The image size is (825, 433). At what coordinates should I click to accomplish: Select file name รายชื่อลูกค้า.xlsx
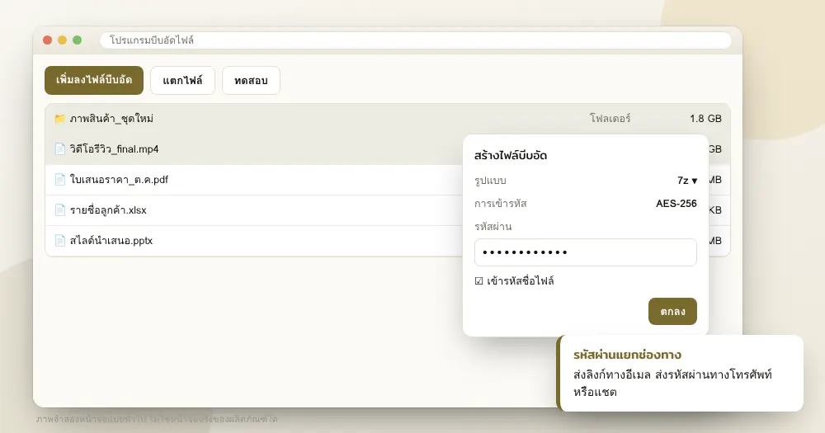(108, 210)
